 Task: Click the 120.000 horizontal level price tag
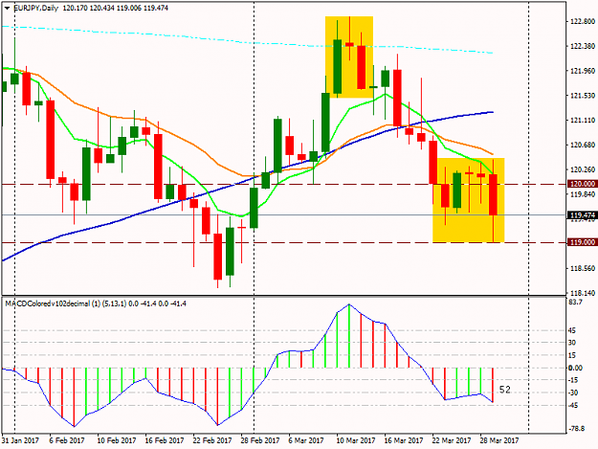[x=583, y=184]
